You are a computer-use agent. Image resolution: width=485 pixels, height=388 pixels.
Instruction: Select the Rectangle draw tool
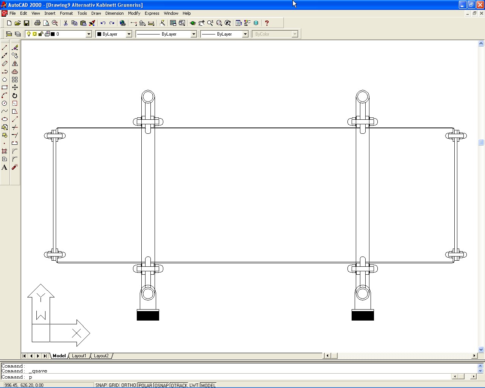point(5,88)
